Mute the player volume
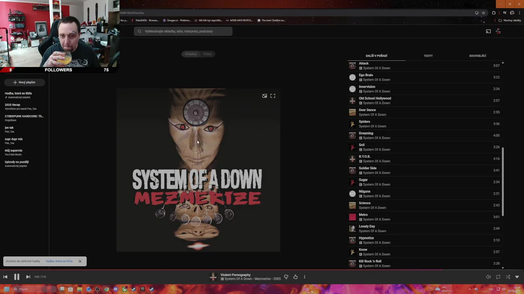The height and width of the screenshot is (294, 524). point(488,277)
